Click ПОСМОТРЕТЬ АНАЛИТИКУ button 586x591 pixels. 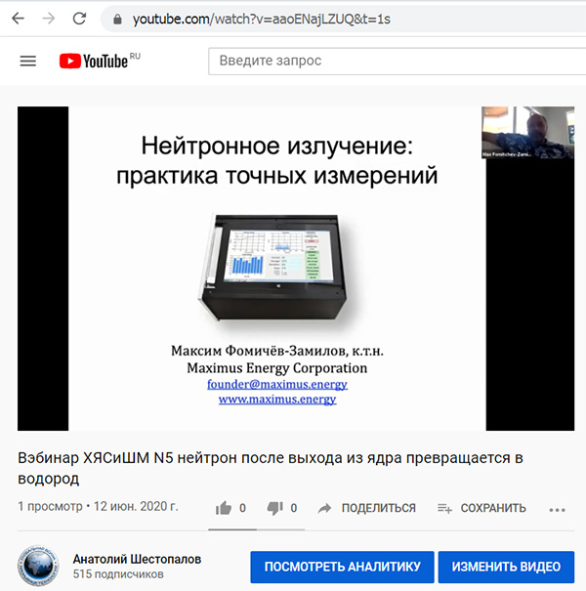click(x=342, y=567)
